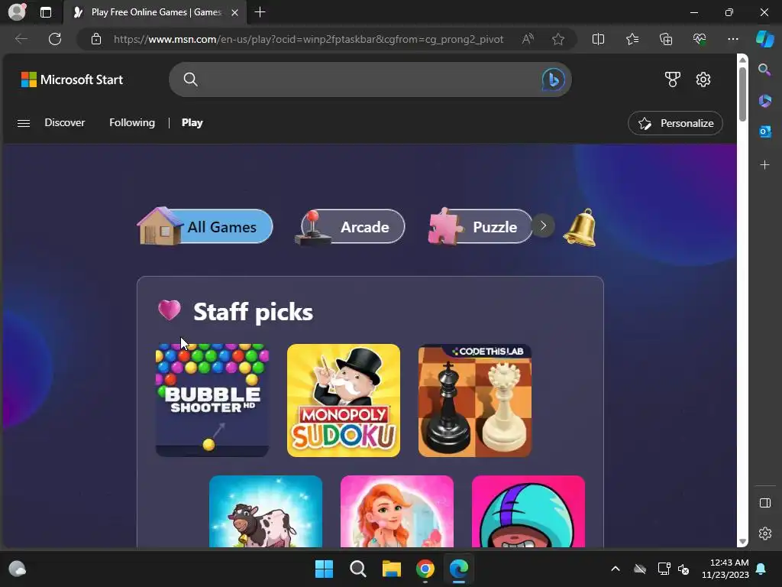Open clock showing 12:43 AM
This screenshot has height=587, width=782.
click(x=725, y=569)
